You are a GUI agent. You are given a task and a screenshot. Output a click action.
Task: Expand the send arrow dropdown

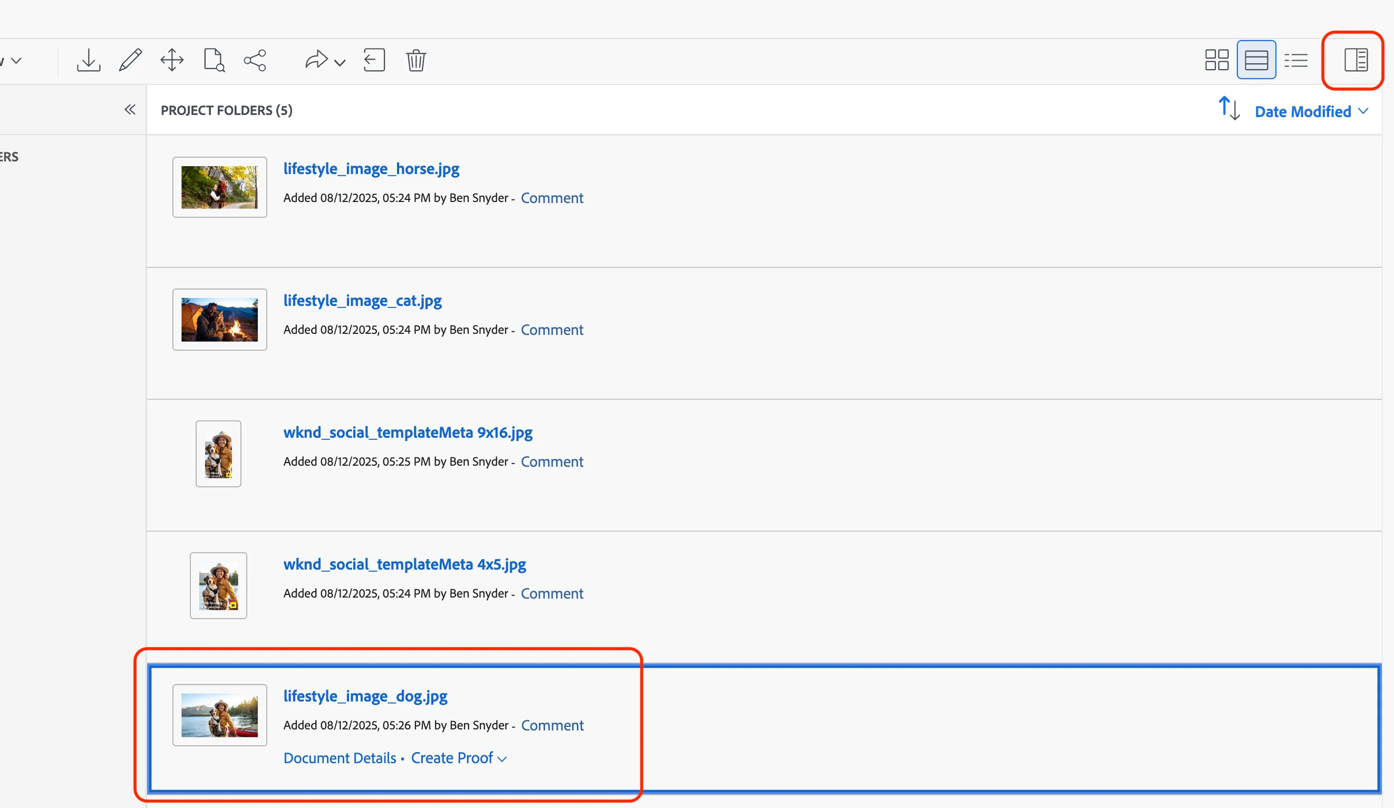pos(325,60)
